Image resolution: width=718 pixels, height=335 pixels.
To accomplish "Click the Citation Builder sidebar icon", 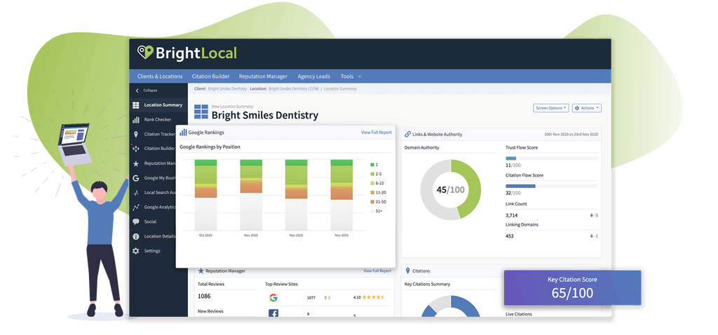I will [135, 149].
